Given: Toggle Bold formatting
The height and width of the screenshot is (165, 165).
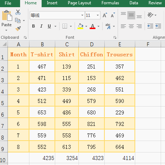Looking at the screenshot, I should pos(33,26).
